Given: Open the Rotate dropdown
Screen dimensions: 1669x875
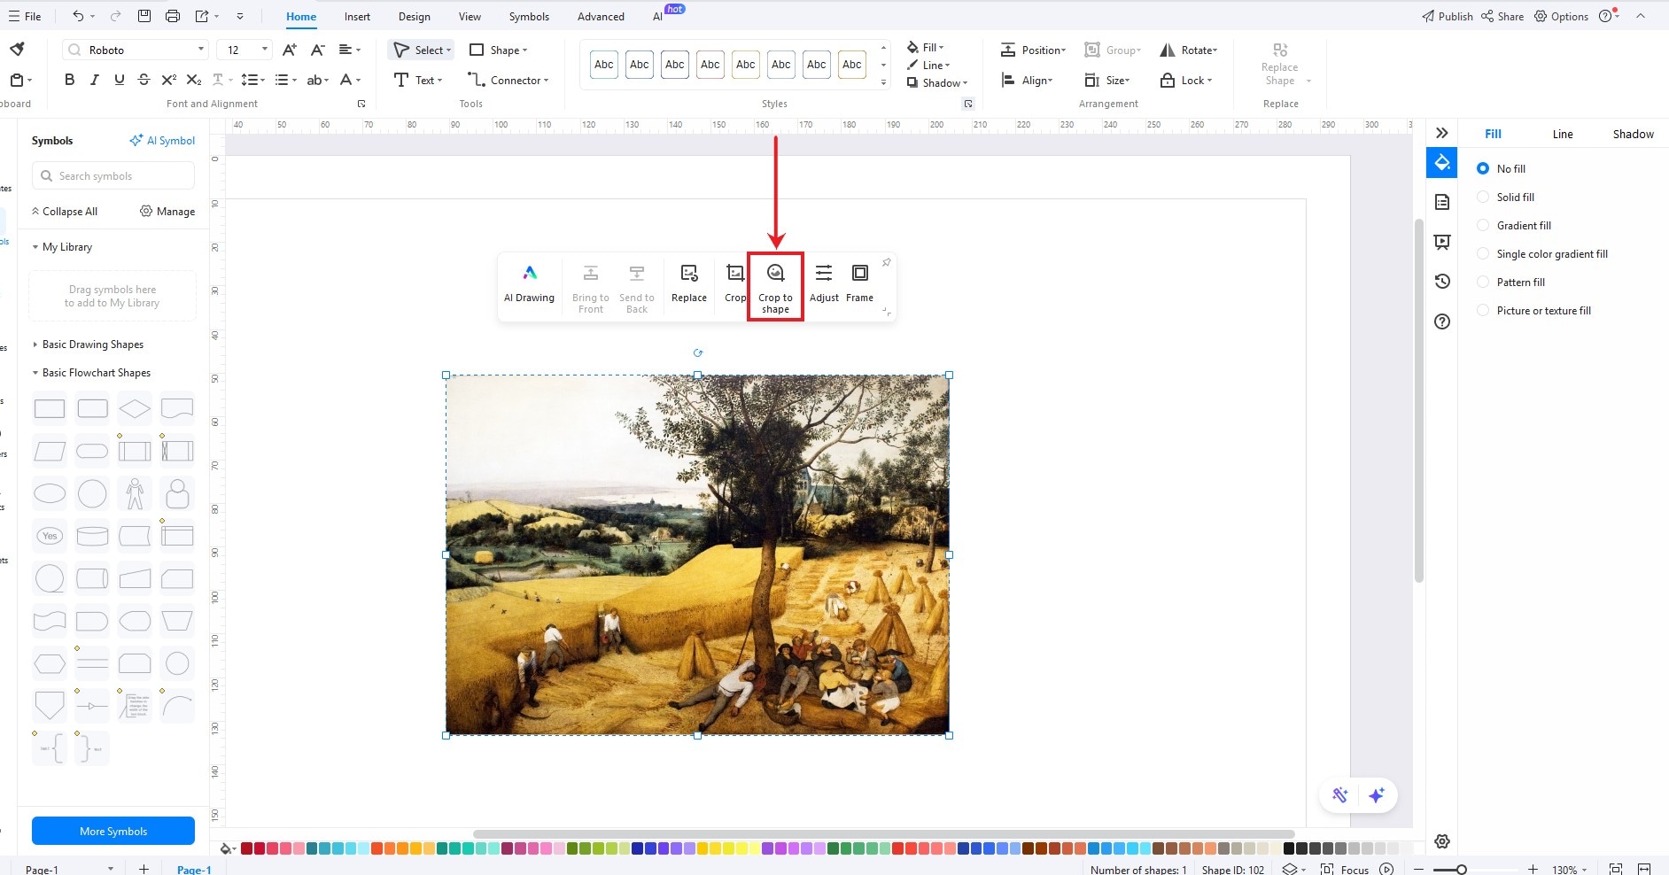Looking at the screenshot, I should 1189,50.
